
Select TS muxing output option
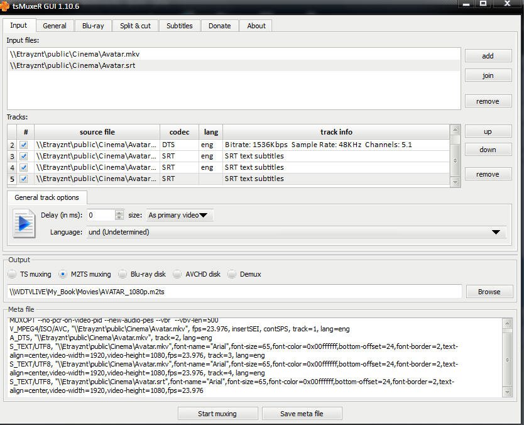[x=13, y=274]
